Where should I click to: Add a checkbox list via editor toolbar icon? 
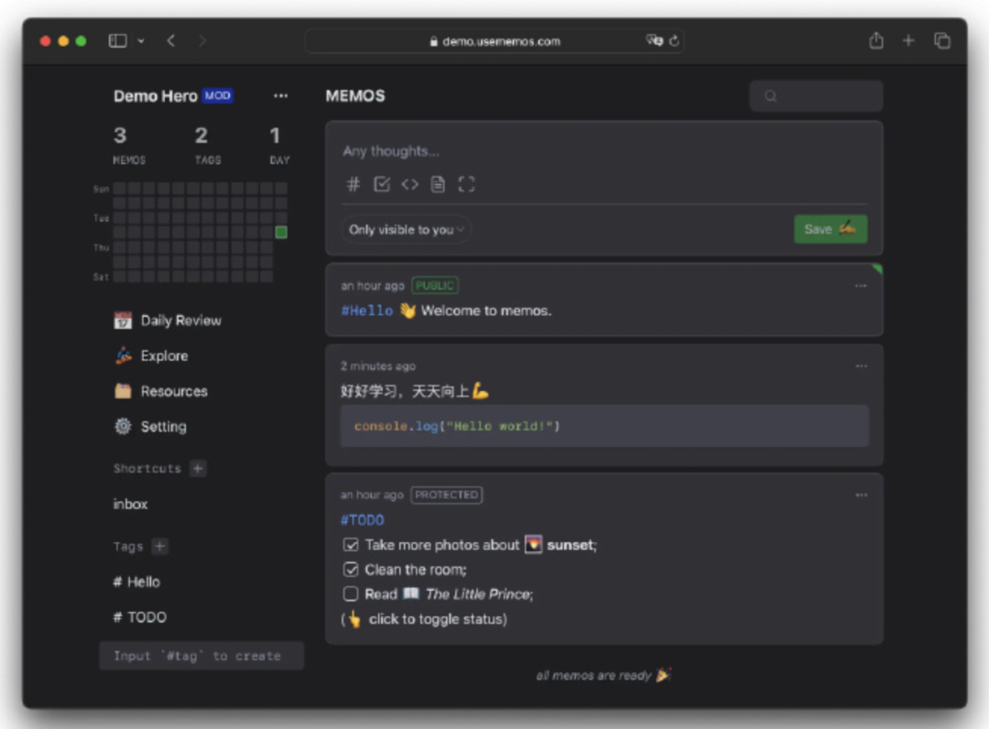coord(382,184)
